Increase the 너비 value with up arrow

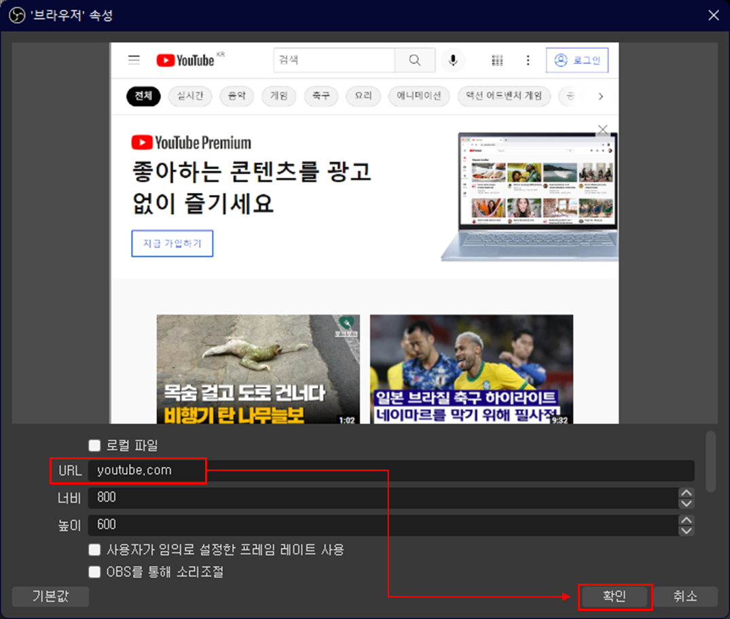[687, 493]
